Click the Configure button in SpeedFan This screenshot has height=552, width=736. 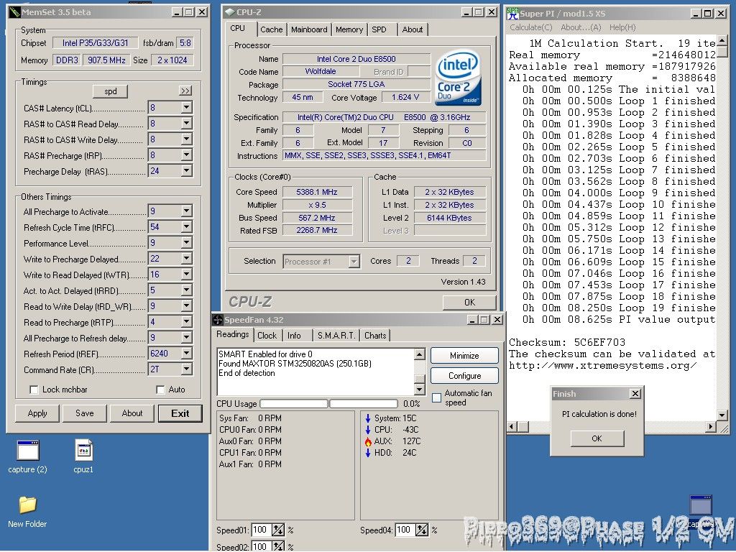tap(464, 375)
